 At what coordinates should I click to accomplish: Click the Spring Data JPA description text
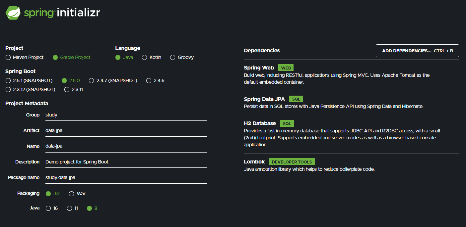point(334,106)
